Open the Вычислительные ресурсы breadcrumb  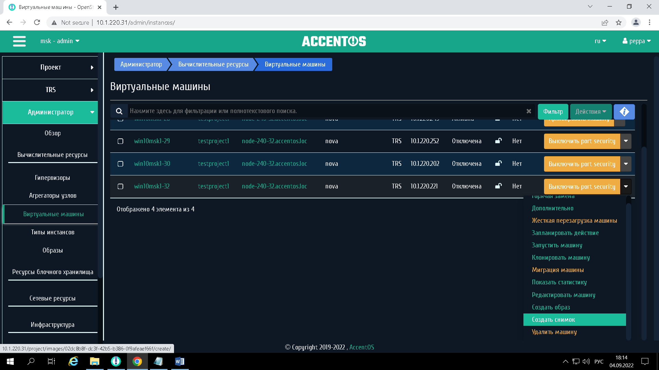tap(213, 64)
